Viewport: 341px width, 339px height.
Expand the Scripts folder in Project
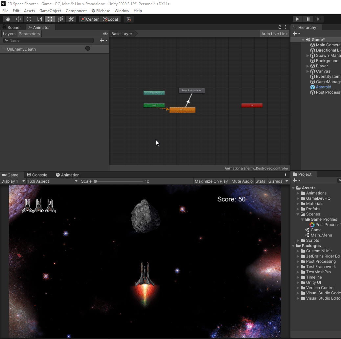[x=298, y=240]
